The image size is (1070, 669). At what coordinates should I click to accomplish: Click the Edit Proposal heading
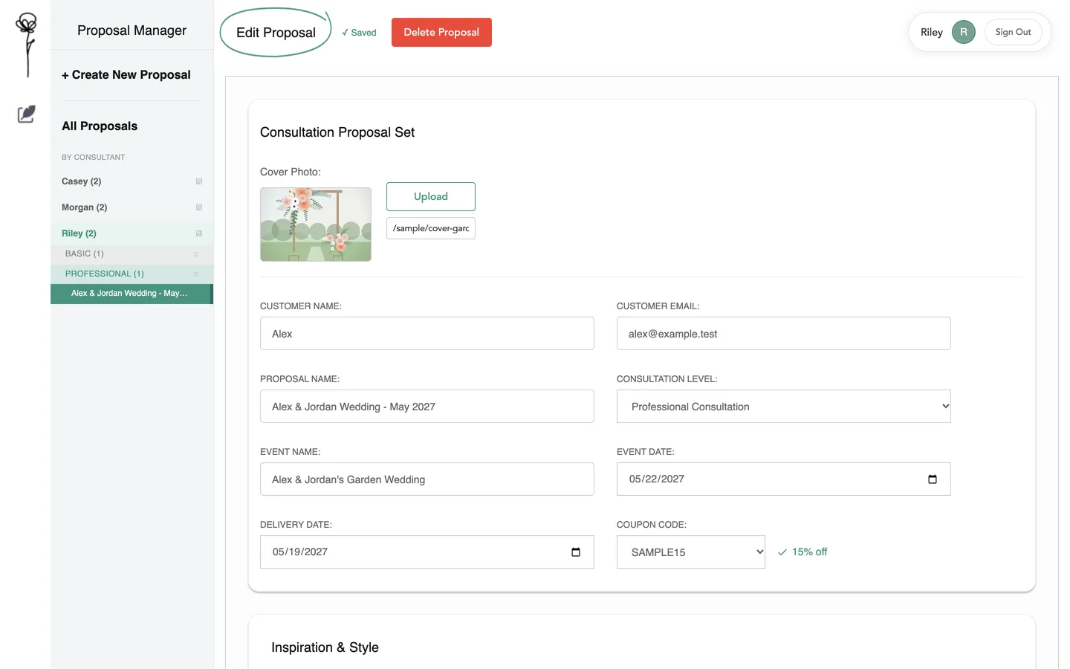pos(276,33)
